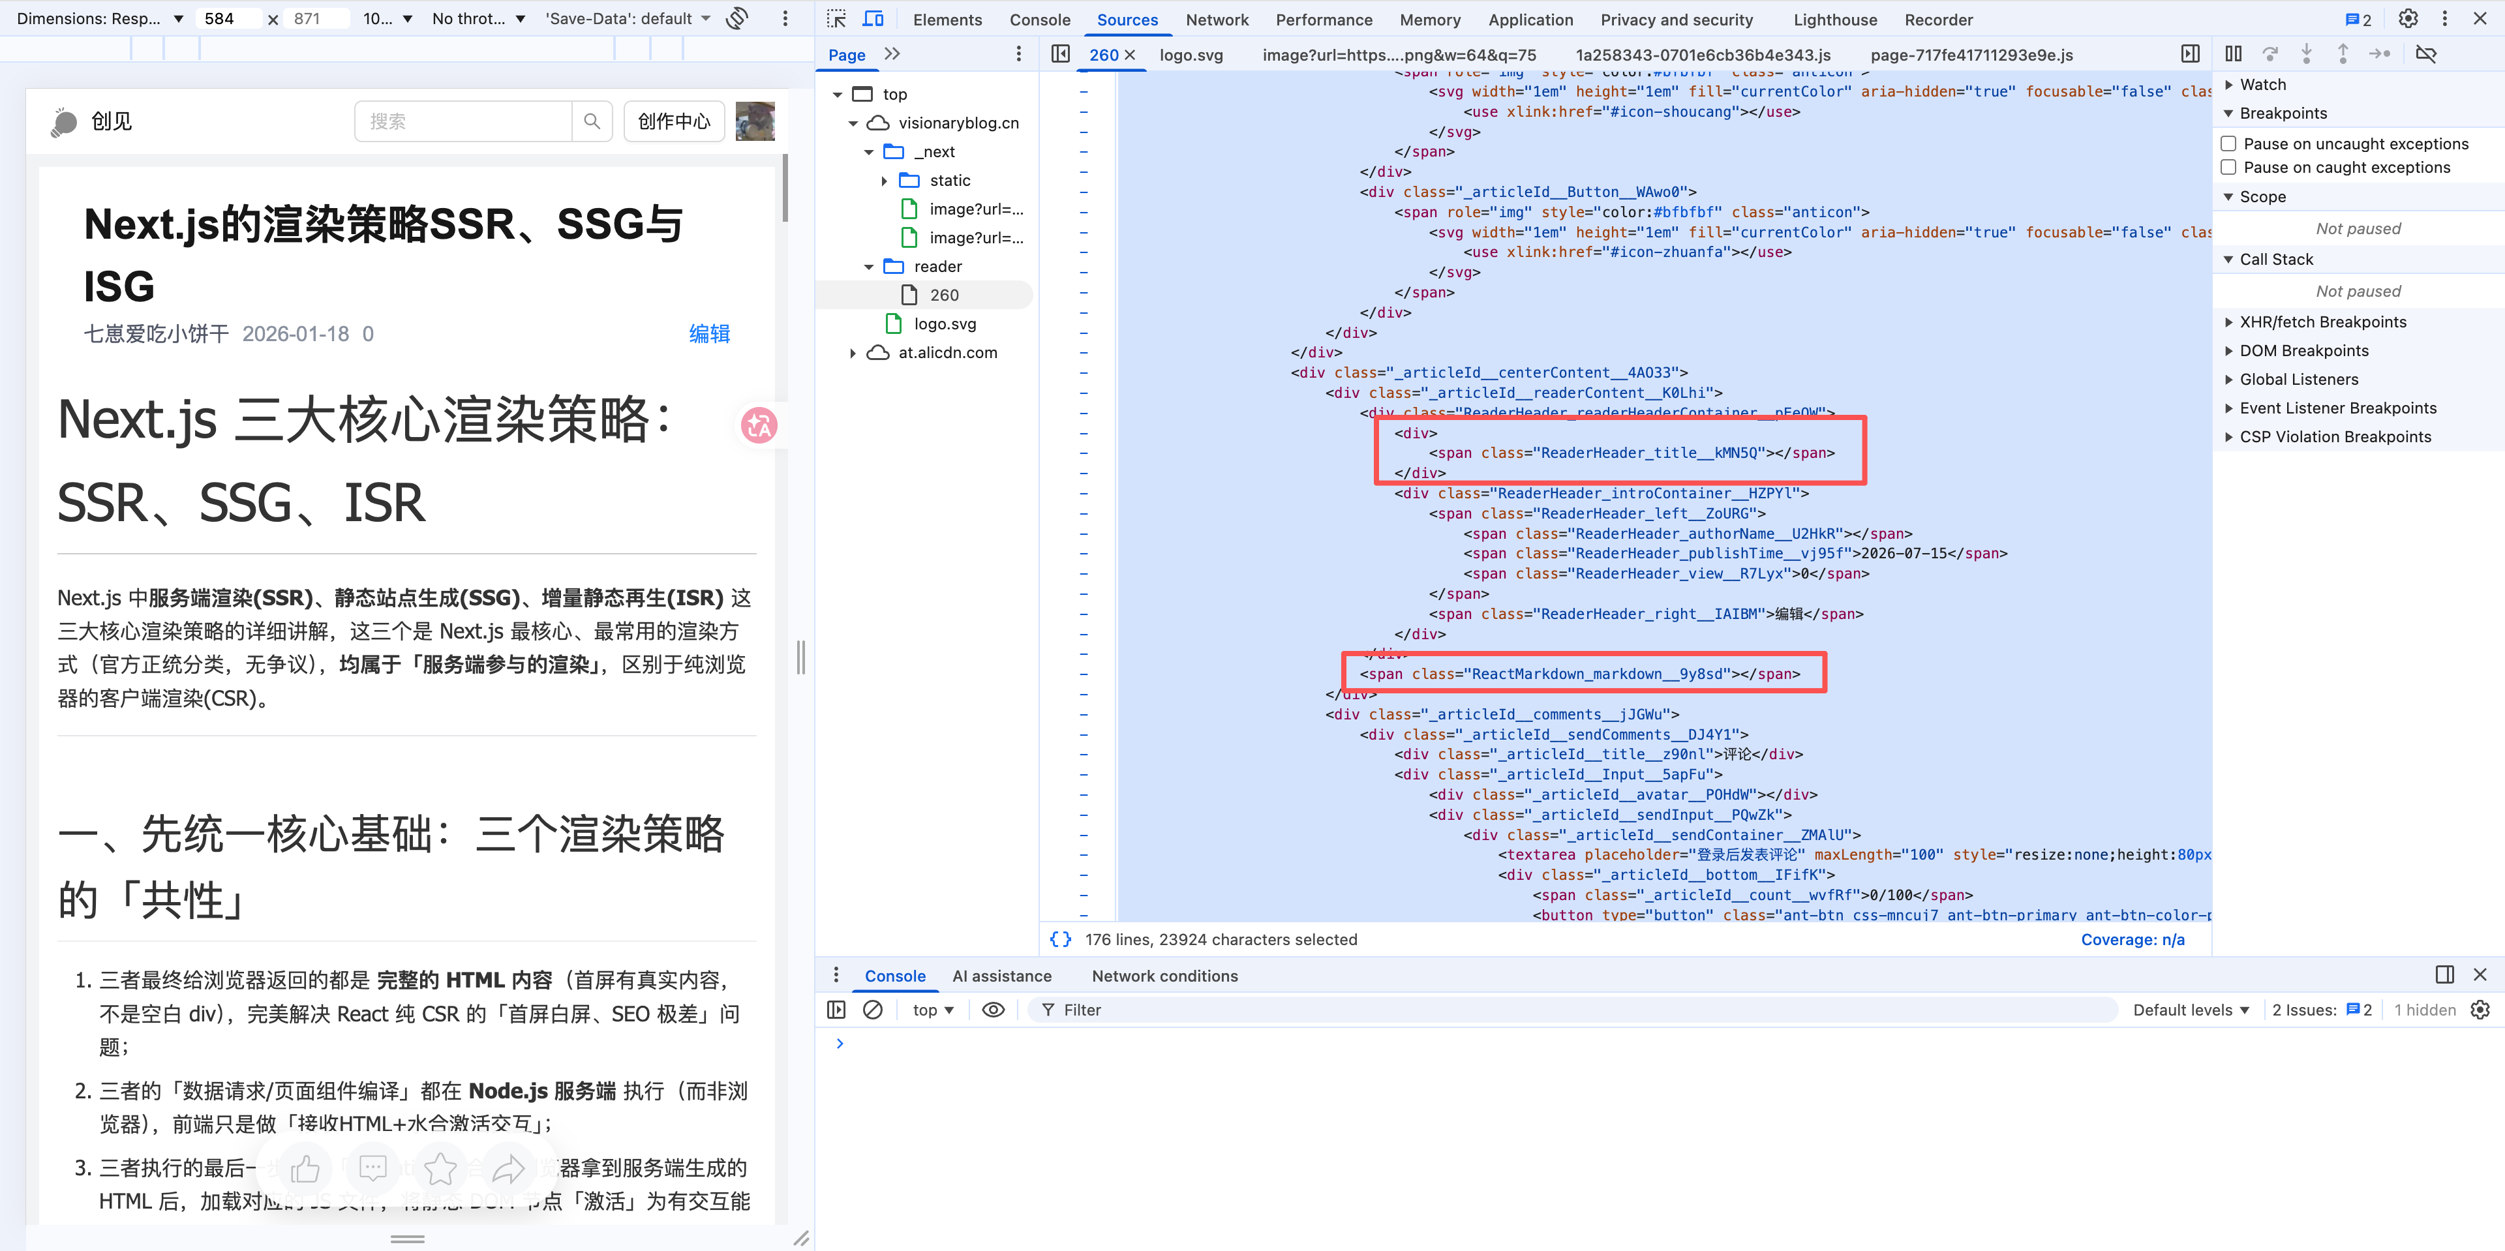2505x1251 pixels.
Task: Clear the console
Action: (873, 1010)
